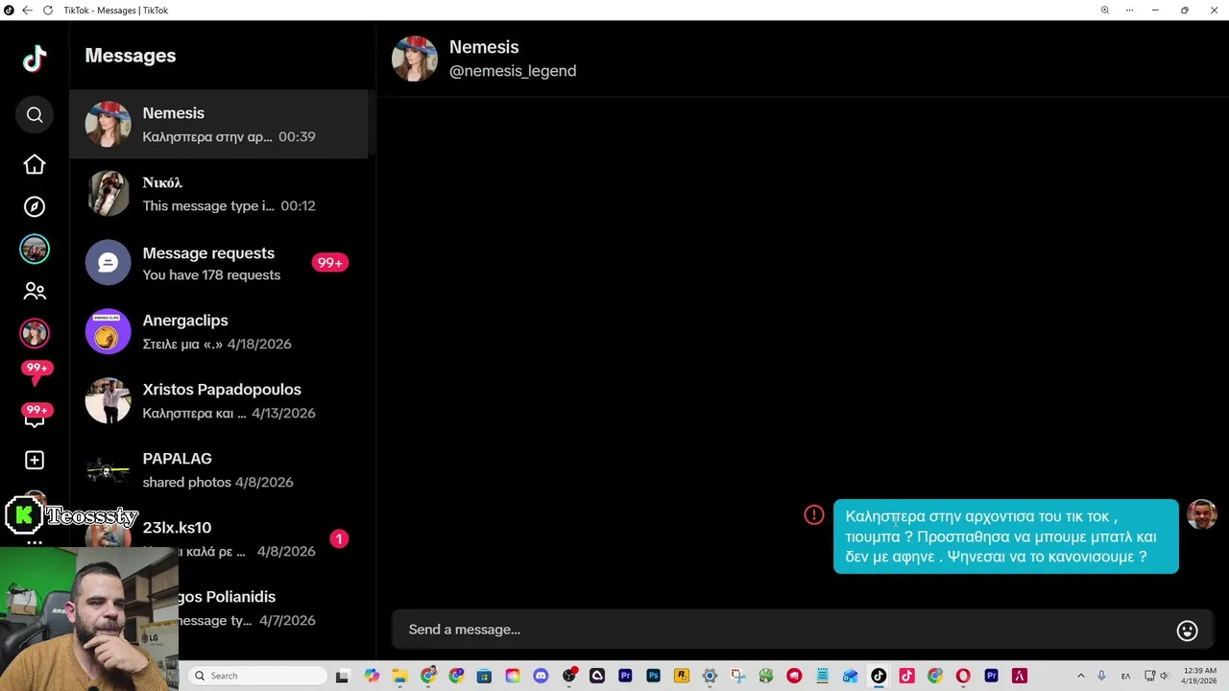This screenshot has height=691, width=1229.
Task: Click the unread badge on 23lx.ks10
Action: (339, 539)
